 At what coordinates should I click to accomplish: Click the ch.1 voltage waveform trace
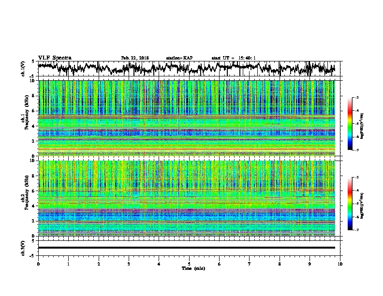[187, 68]
